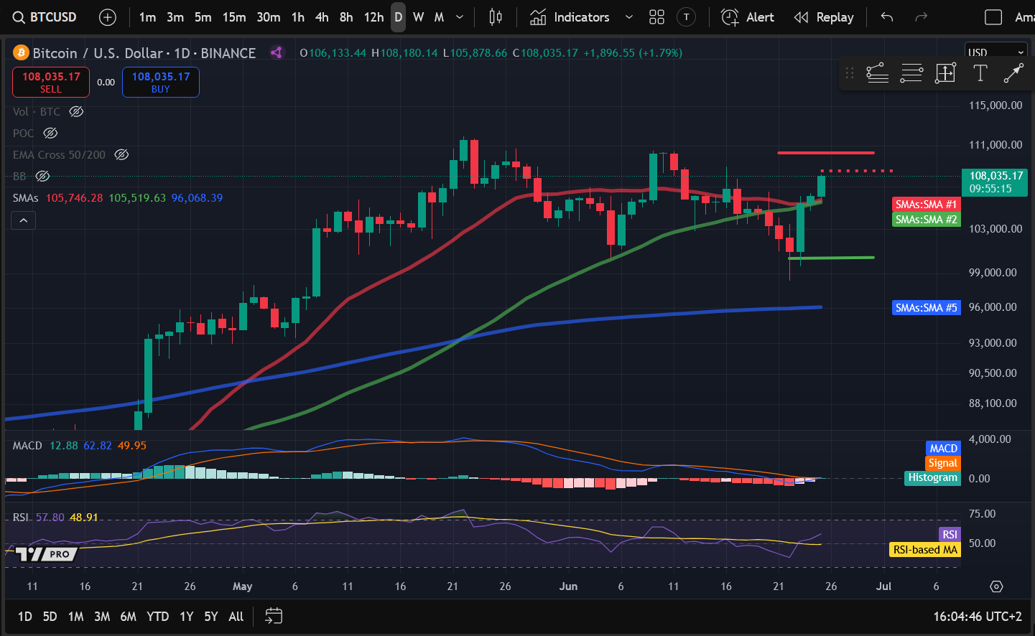The width and height of the screenshot is (1035, 636).
Task: Open the candlestick chart type selector
Action: (x=496, y=17)
